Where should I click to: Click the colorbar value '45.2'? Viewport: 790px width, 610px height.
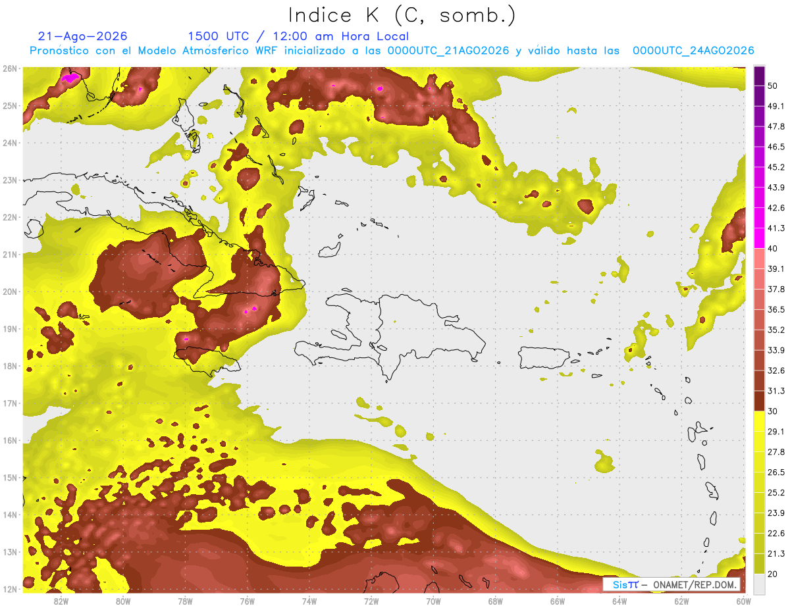[x=777, y=167]
